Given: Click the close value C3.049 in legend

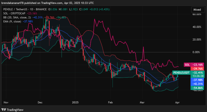Looking at the screenshot, I should (x=84, y=9).
